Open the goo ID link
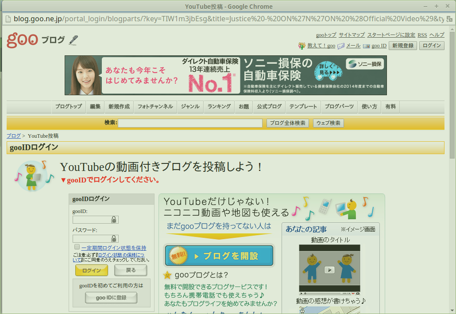 379,46
